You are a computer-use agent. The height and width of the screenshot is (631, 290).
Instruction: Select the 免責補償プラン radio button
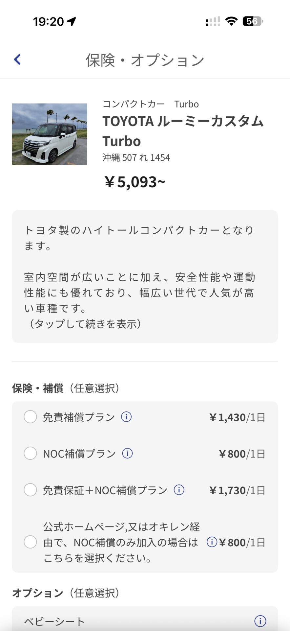30,417
